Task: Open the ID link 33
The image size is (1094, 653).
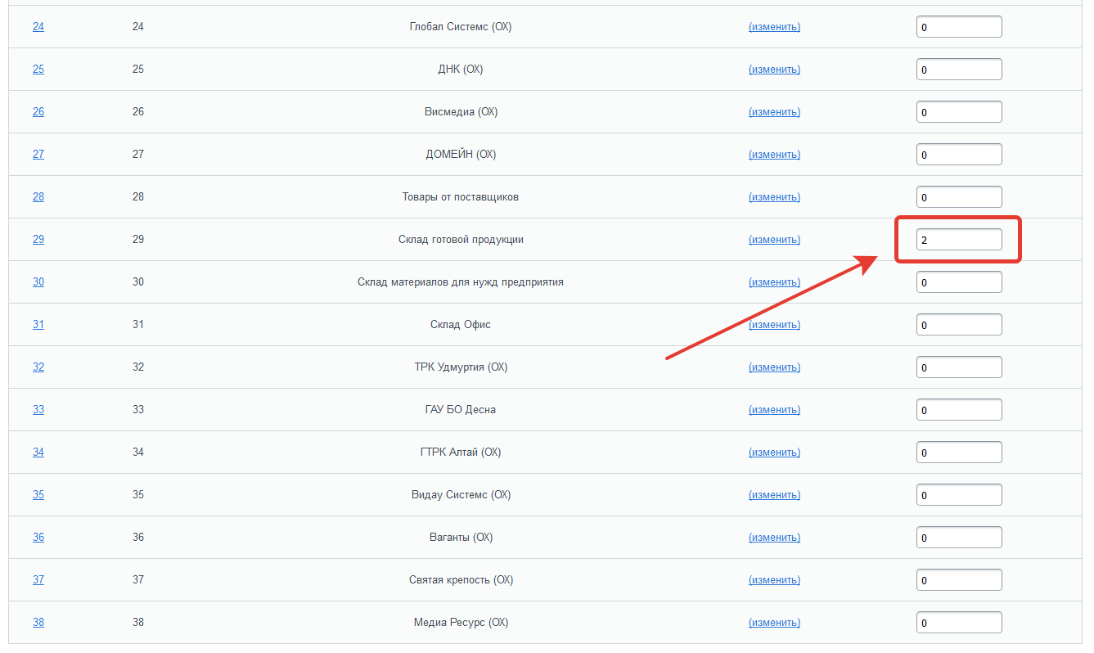Action: point(38,410)
